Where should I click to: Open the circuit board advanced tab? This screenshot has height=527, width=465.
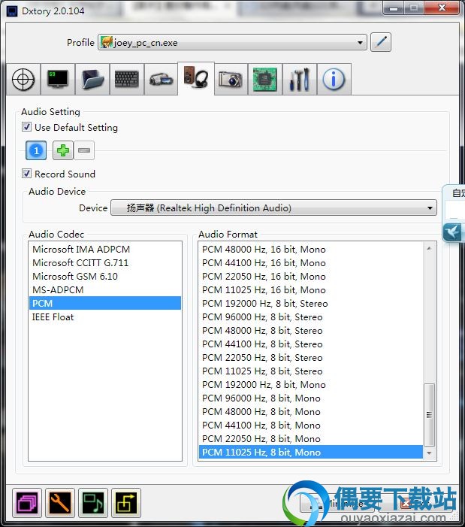coord(265,80)
